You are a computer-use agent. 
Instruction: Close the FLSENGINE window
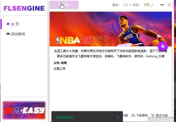[169, 5]
